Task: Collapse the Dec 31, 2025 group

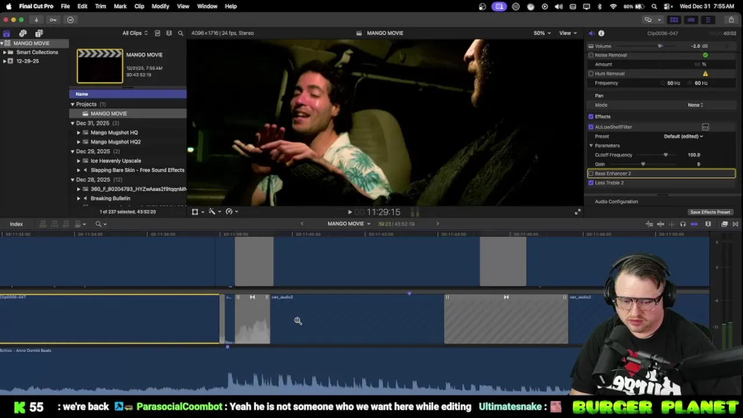Action: click(x=73, y=123)
